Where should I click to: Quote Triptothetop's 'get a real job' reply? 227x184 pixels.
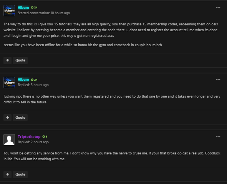20,174
